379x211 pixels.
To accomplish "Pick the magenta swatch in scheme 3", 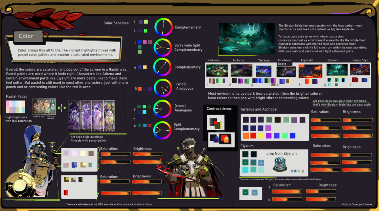I will pos(145,42).
